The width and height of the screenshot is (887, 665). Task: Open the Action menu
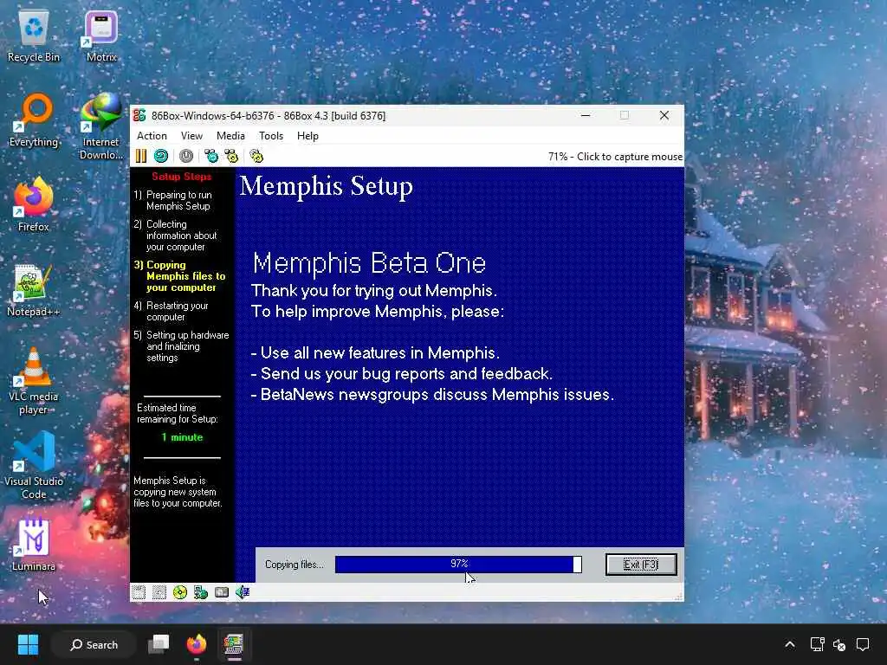[152, 136]
